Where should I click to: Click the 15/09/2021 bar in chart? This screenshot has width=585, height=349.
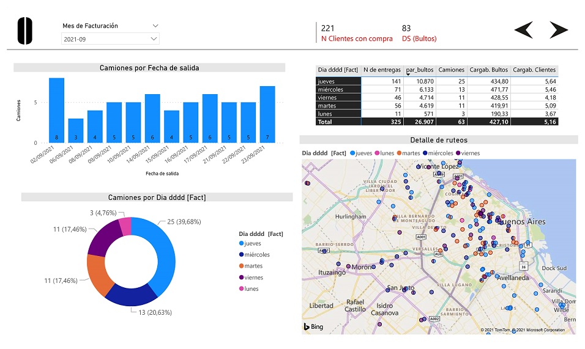tap(171, 127)
